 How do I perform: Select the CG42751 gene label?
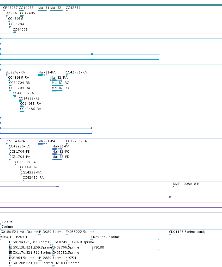73,8
